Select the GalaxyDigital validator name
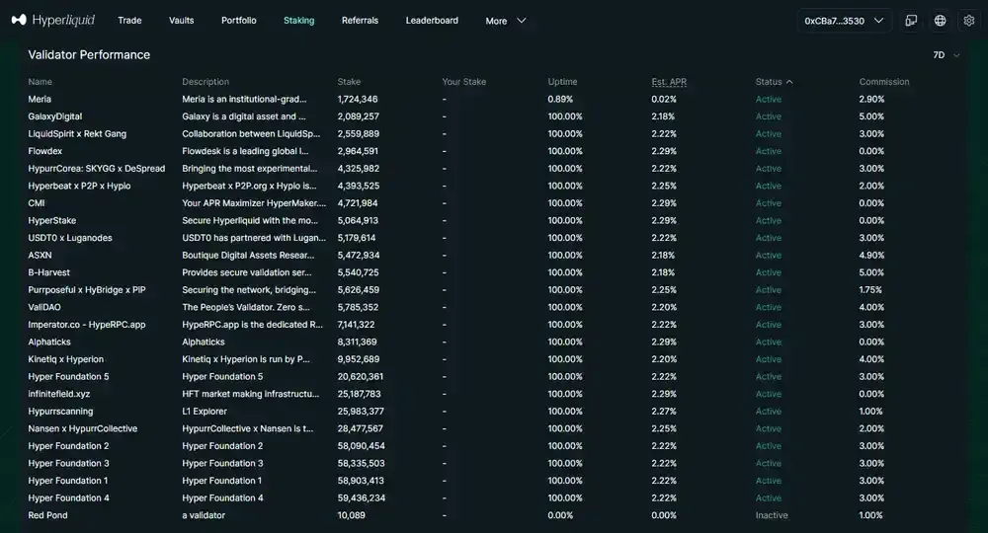 (x=54, y=116)
